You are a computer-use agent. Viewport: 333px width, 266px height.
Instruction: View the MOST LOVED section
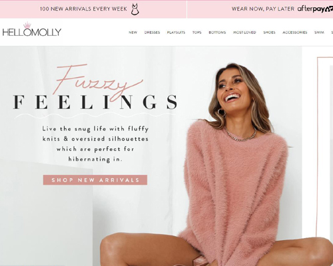point(244,33)
